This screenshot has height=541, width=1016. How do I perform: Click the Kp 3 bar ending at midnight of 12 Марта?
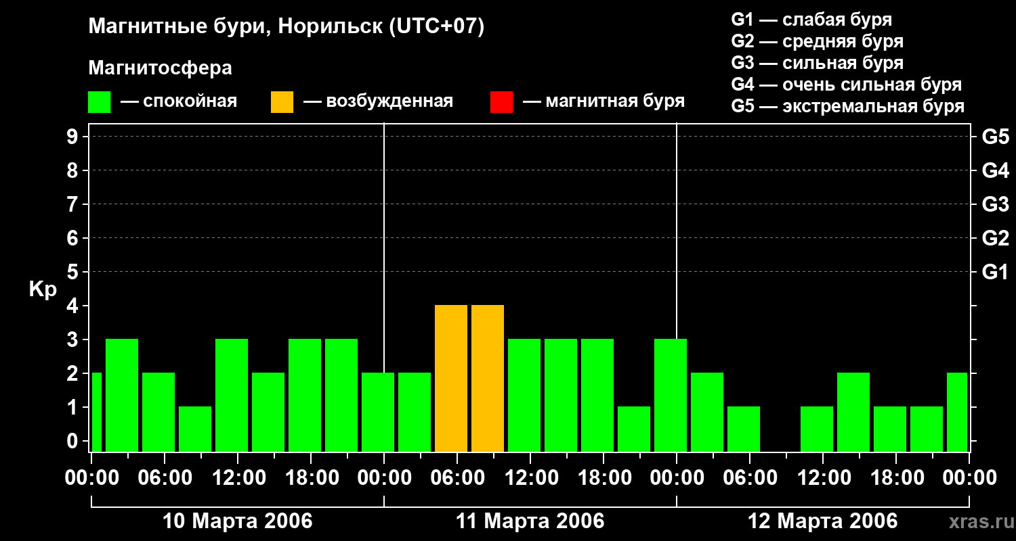(x=671, y=395)
